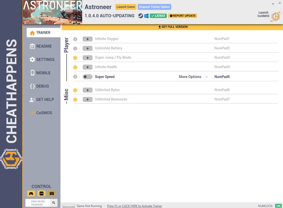Click the NumPad7 hotkey label
Image resolution: width=283 pixels, height=208 pixels.
(x=222, y=99)
